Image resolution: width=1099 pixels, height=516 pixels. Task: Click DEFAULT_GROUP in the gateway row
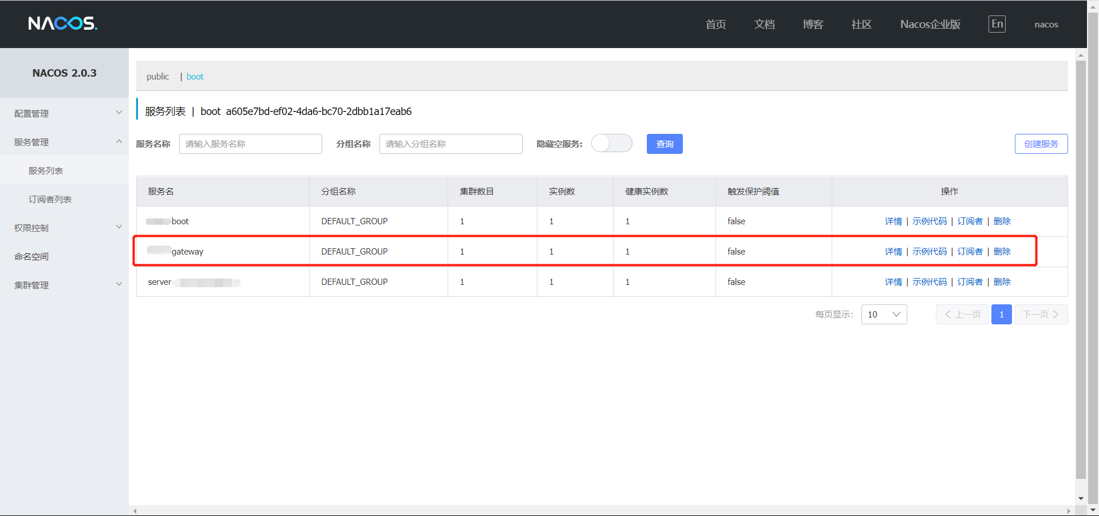point(354,252)
